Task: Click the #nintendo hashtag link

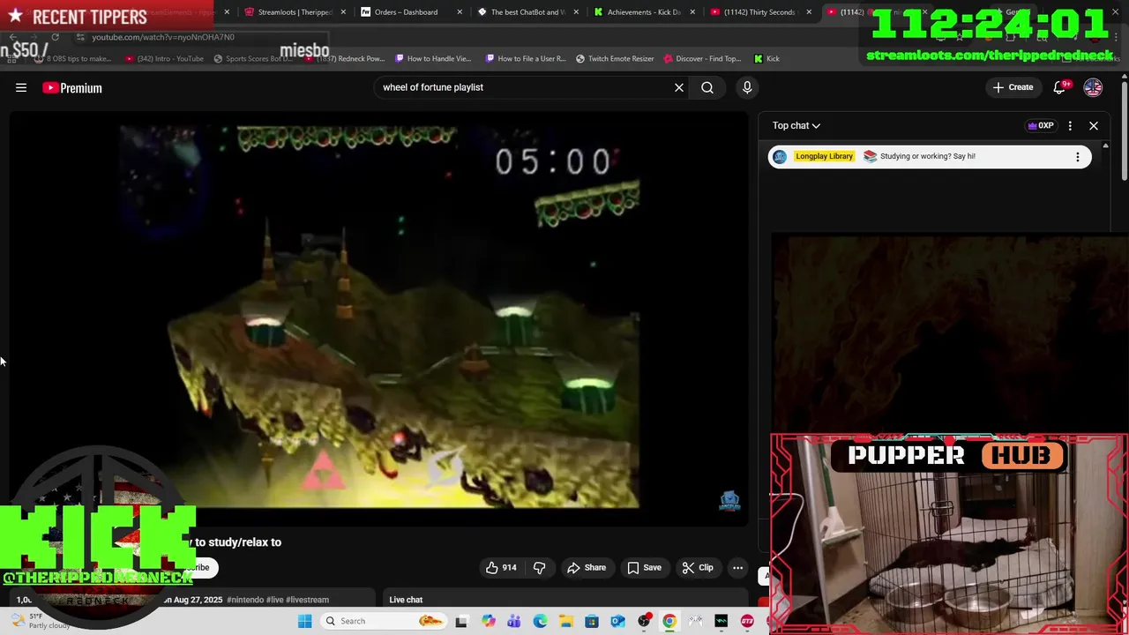Action: click(x=248, y=600)
